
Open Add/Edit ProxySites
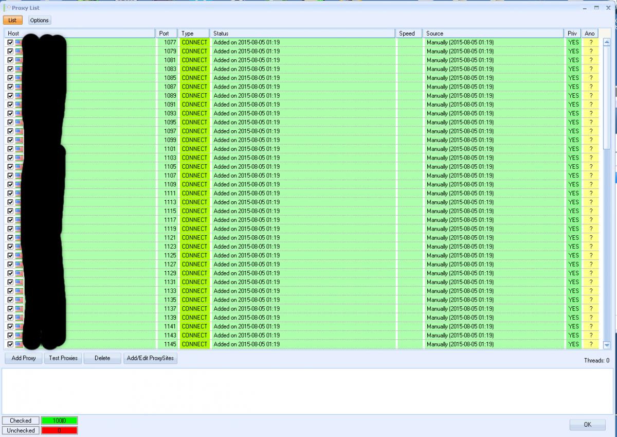coord(151,358)
